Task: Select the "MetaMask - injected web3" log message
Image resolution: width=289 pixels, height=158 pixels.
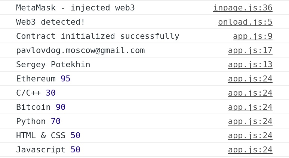Action: click(75, 8)
